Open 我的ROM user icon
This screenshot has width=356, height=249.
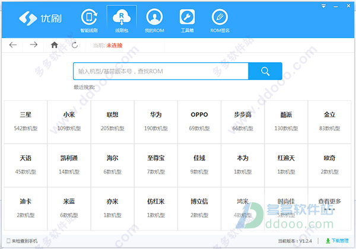click(x=154, y=17)
